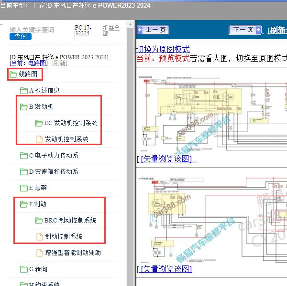The height and width of the screenshot is (286, 287).
Task: Click folder icon beside BRC 制动控制系统
Action: (x=39, y=221)
